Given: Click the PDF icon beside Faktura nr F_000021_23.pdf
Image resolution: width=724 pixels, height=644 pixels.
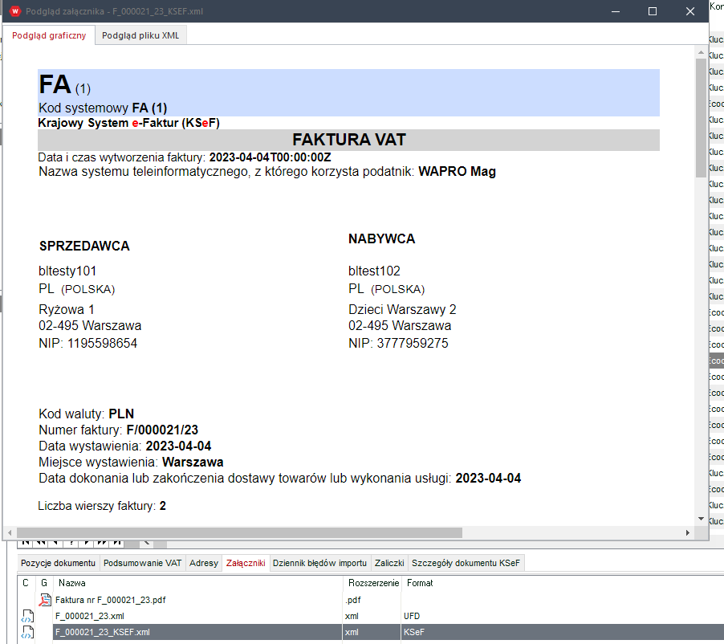Looking at the screenshot, I should pyautogui.click(x=45, y=600).
